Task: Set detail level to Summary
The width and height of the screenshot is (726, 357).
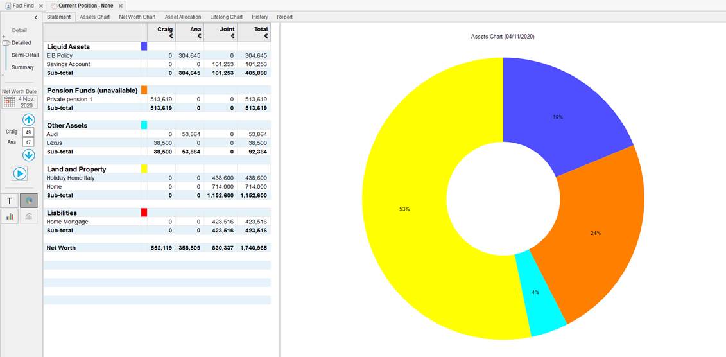Action: tap(22, 67)
